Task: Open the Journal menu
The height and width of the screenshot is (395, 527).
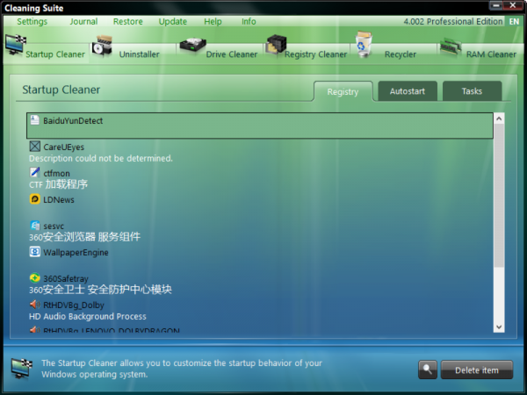Action: [x=83, y=21]
